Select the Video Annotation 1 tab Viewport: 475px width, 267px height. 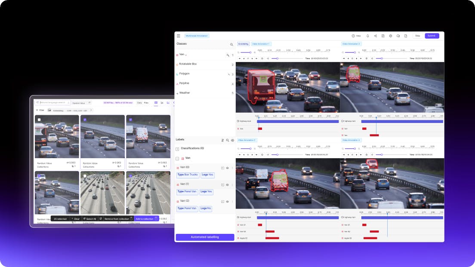[x=261, y=44]
